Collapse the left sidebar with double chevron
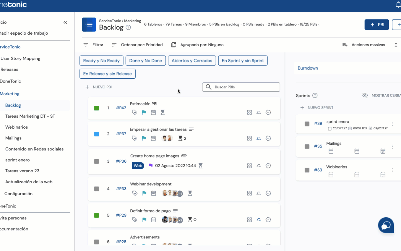 65,22
